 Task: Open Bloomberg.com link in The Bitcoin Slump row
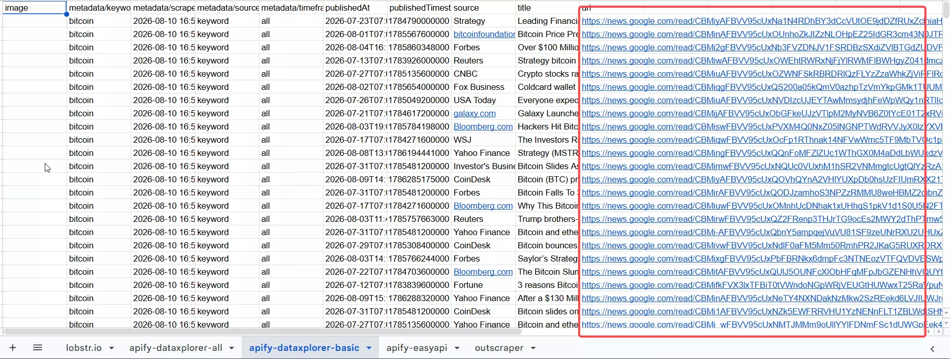click(x=483, y=272)
